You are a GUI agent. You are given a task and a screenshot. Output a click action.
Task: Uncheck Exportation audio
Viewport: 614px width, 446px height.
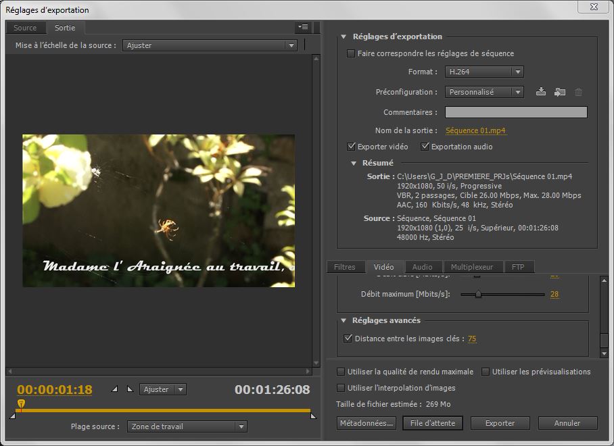(425, 147)
